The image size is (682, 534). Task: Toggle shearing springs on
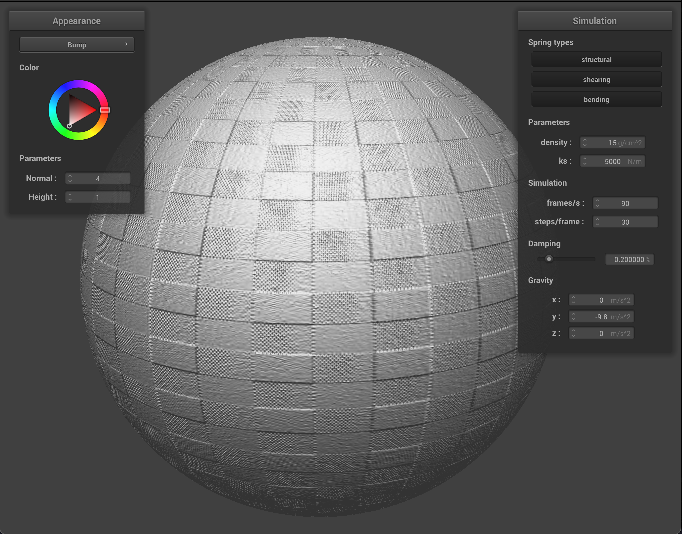[x=596, y=79]
